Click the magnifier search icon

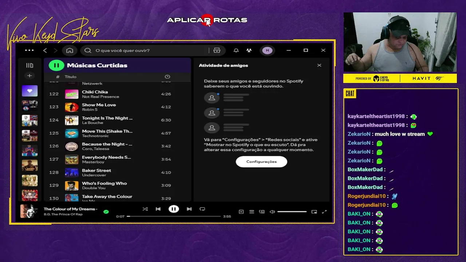(88, 50)
